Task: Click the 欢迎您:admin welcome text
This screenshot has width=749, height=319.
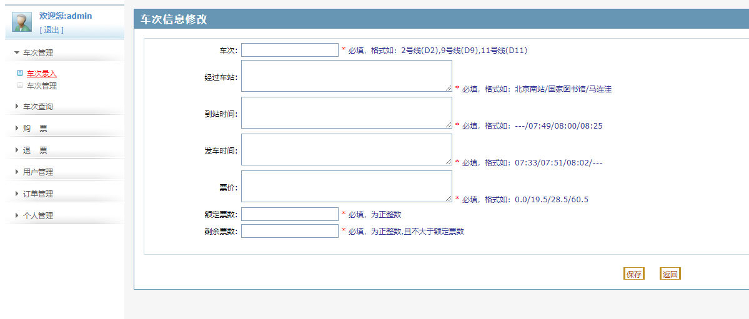Action: point(66,16)
